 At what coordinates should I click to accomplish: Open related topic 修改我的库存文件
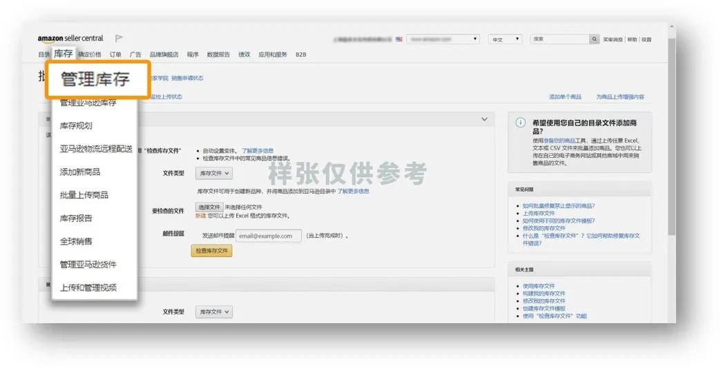(x=544, y=301)
